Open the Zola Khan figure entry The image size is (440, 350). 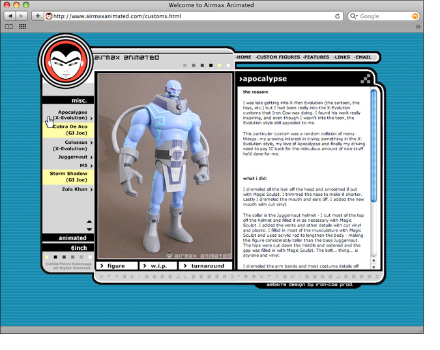pyautogui.click(x=74, y=189)
